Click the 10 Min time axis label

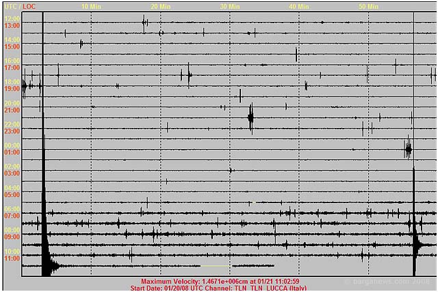[x=91, y=6]
